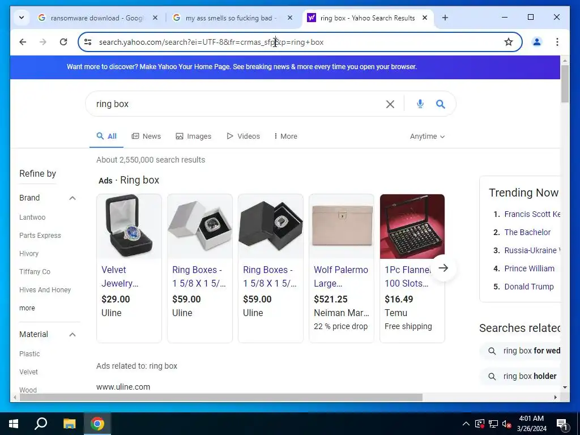Open the Anytime time filter dropdown
The height and width of the screenshot is (435, 580).
pos(427,137)
